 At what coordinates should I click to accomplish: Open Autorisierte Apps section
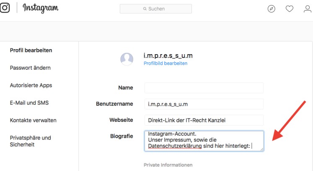(31, 85)
